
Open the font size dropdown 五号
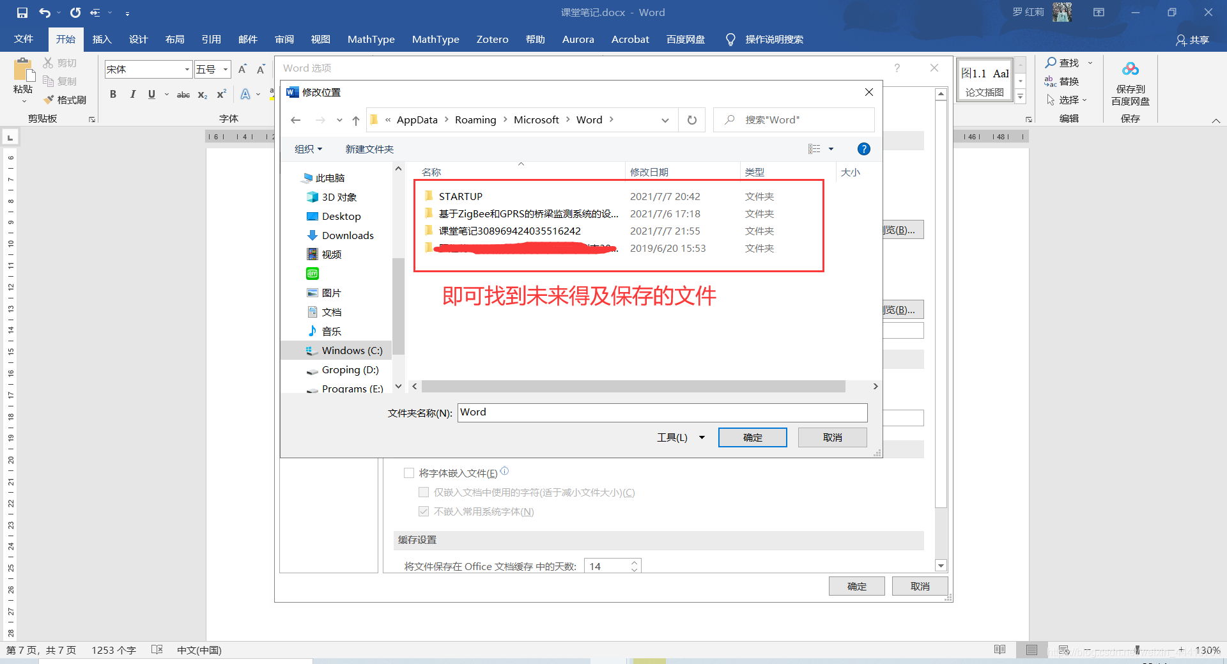[x=226, y=69]
